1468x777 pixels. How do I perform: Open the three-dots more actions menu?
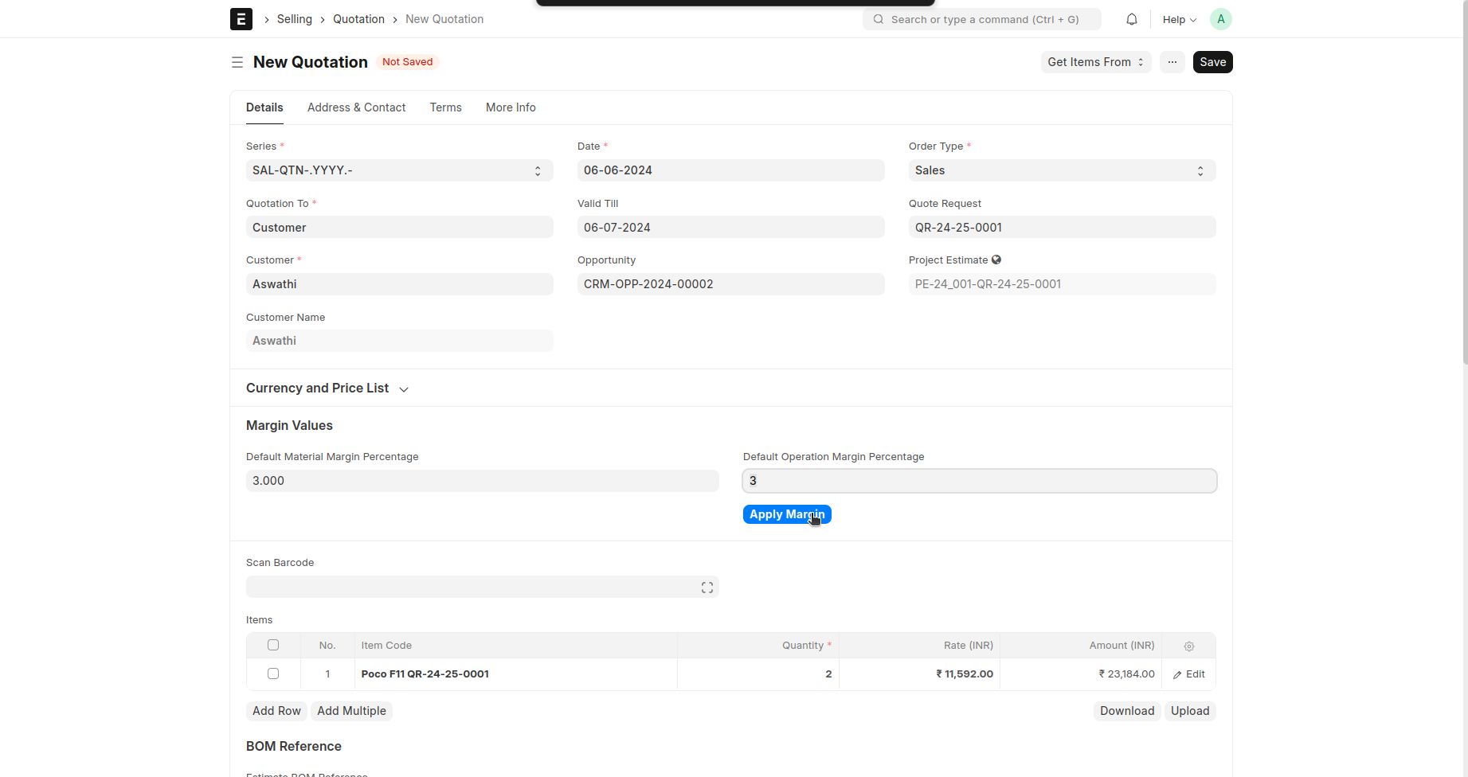1172,62
